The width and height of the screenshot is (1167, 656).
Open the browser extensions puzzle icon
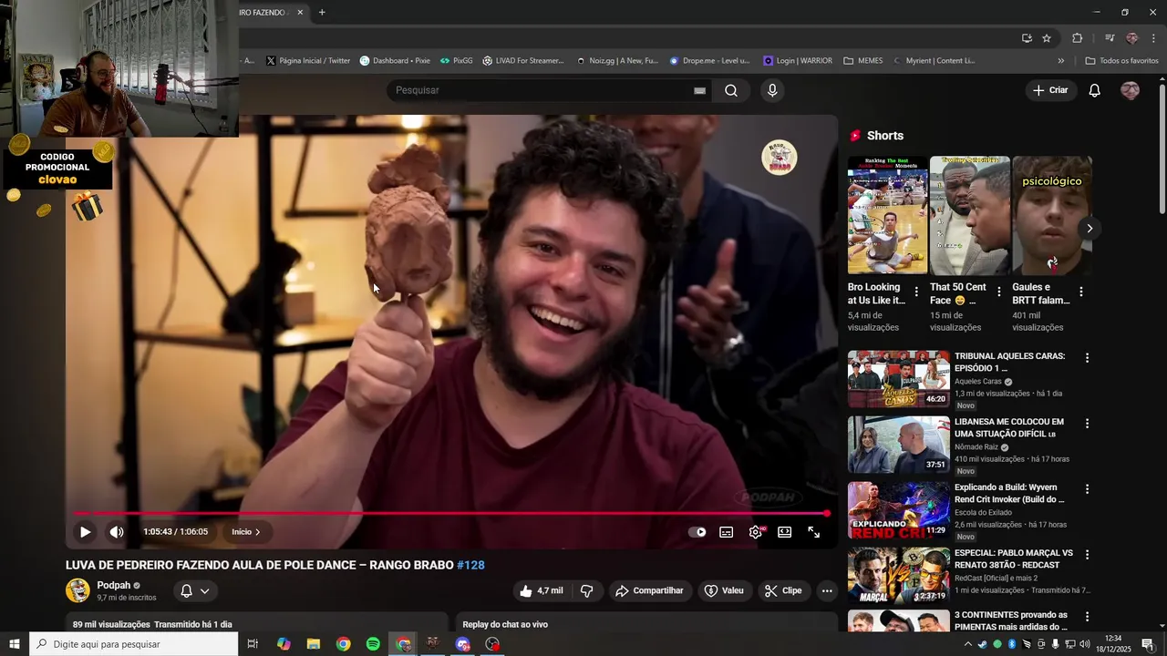[1078, 38]
